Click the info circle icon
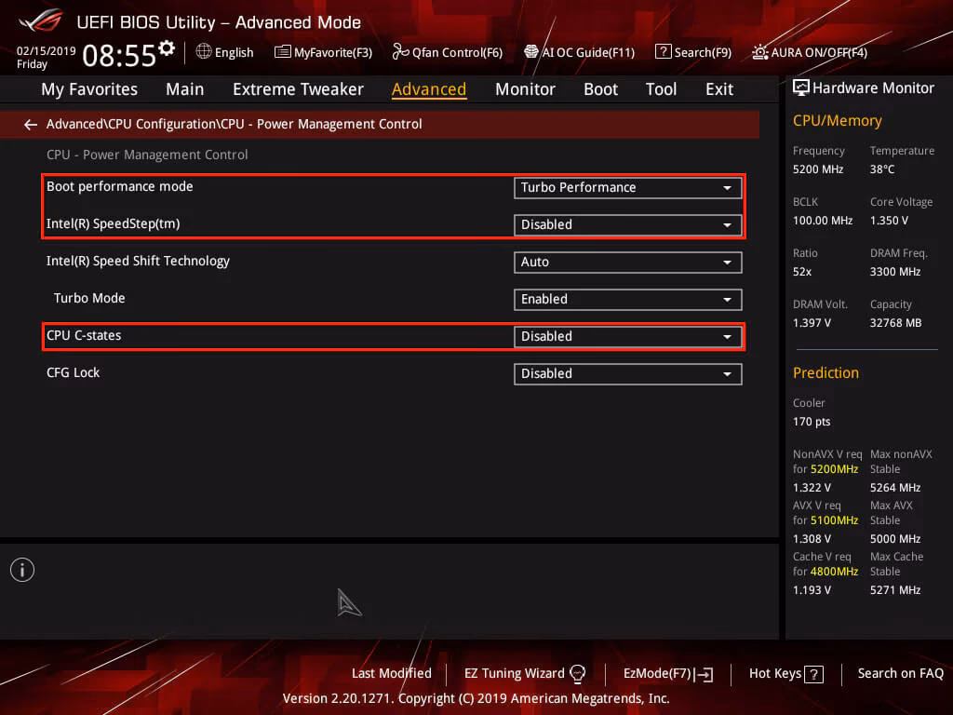The height and width of the screenshot is (715, 953). pos(22,570)
